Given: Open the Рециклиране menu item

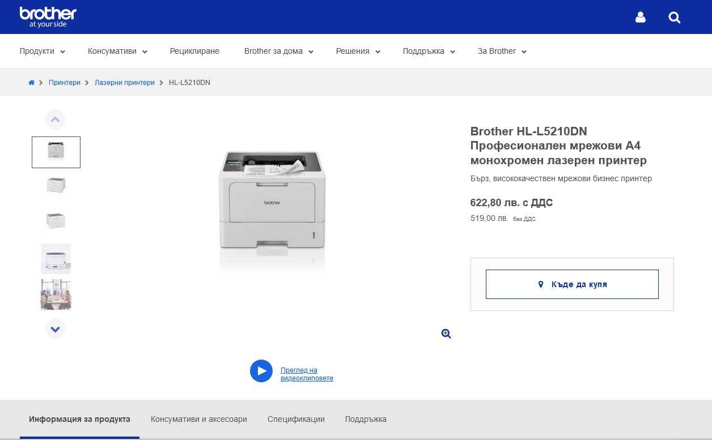Looking at the screenshot, I should [x=194, y=51].
